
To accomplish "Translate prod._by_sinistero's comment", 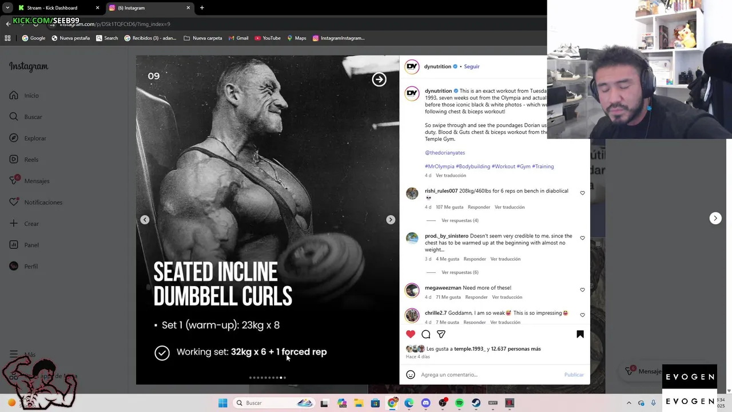I will pyautogui.click(x=506, y=259).
